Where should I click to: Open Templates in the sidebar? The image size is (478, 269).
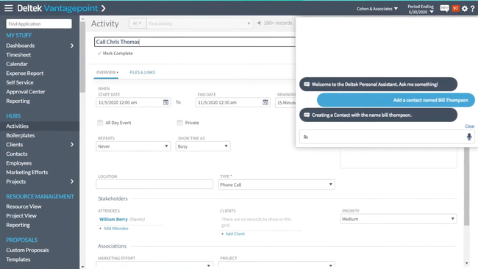tap(18, 259)
